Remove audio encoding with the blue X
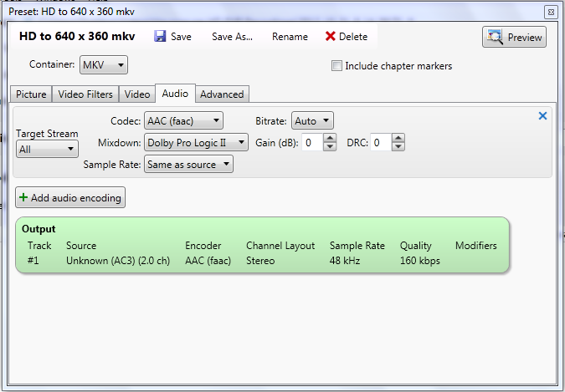 [542, 115]
